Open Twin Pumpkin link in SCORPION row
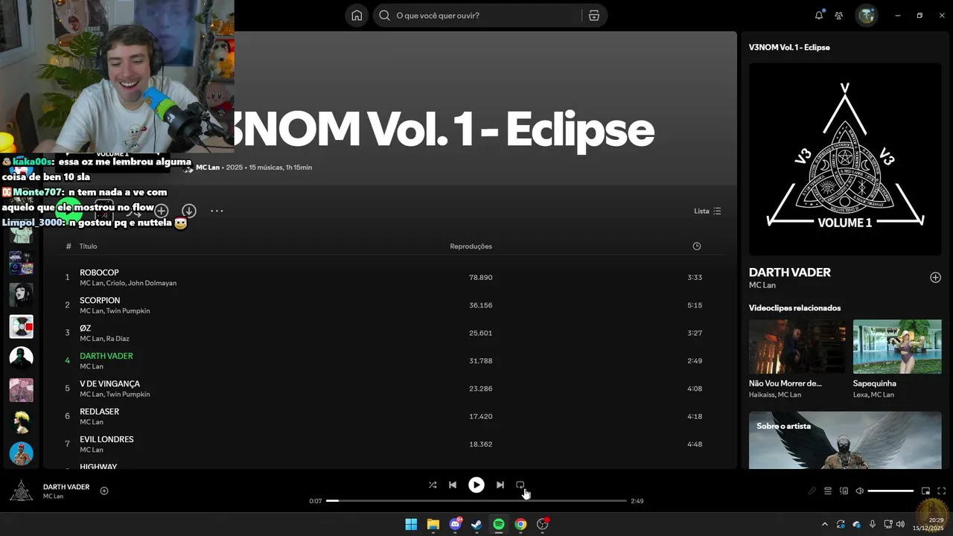The width and height of the screenshot is (953, 536). click(x=128, y=310)
